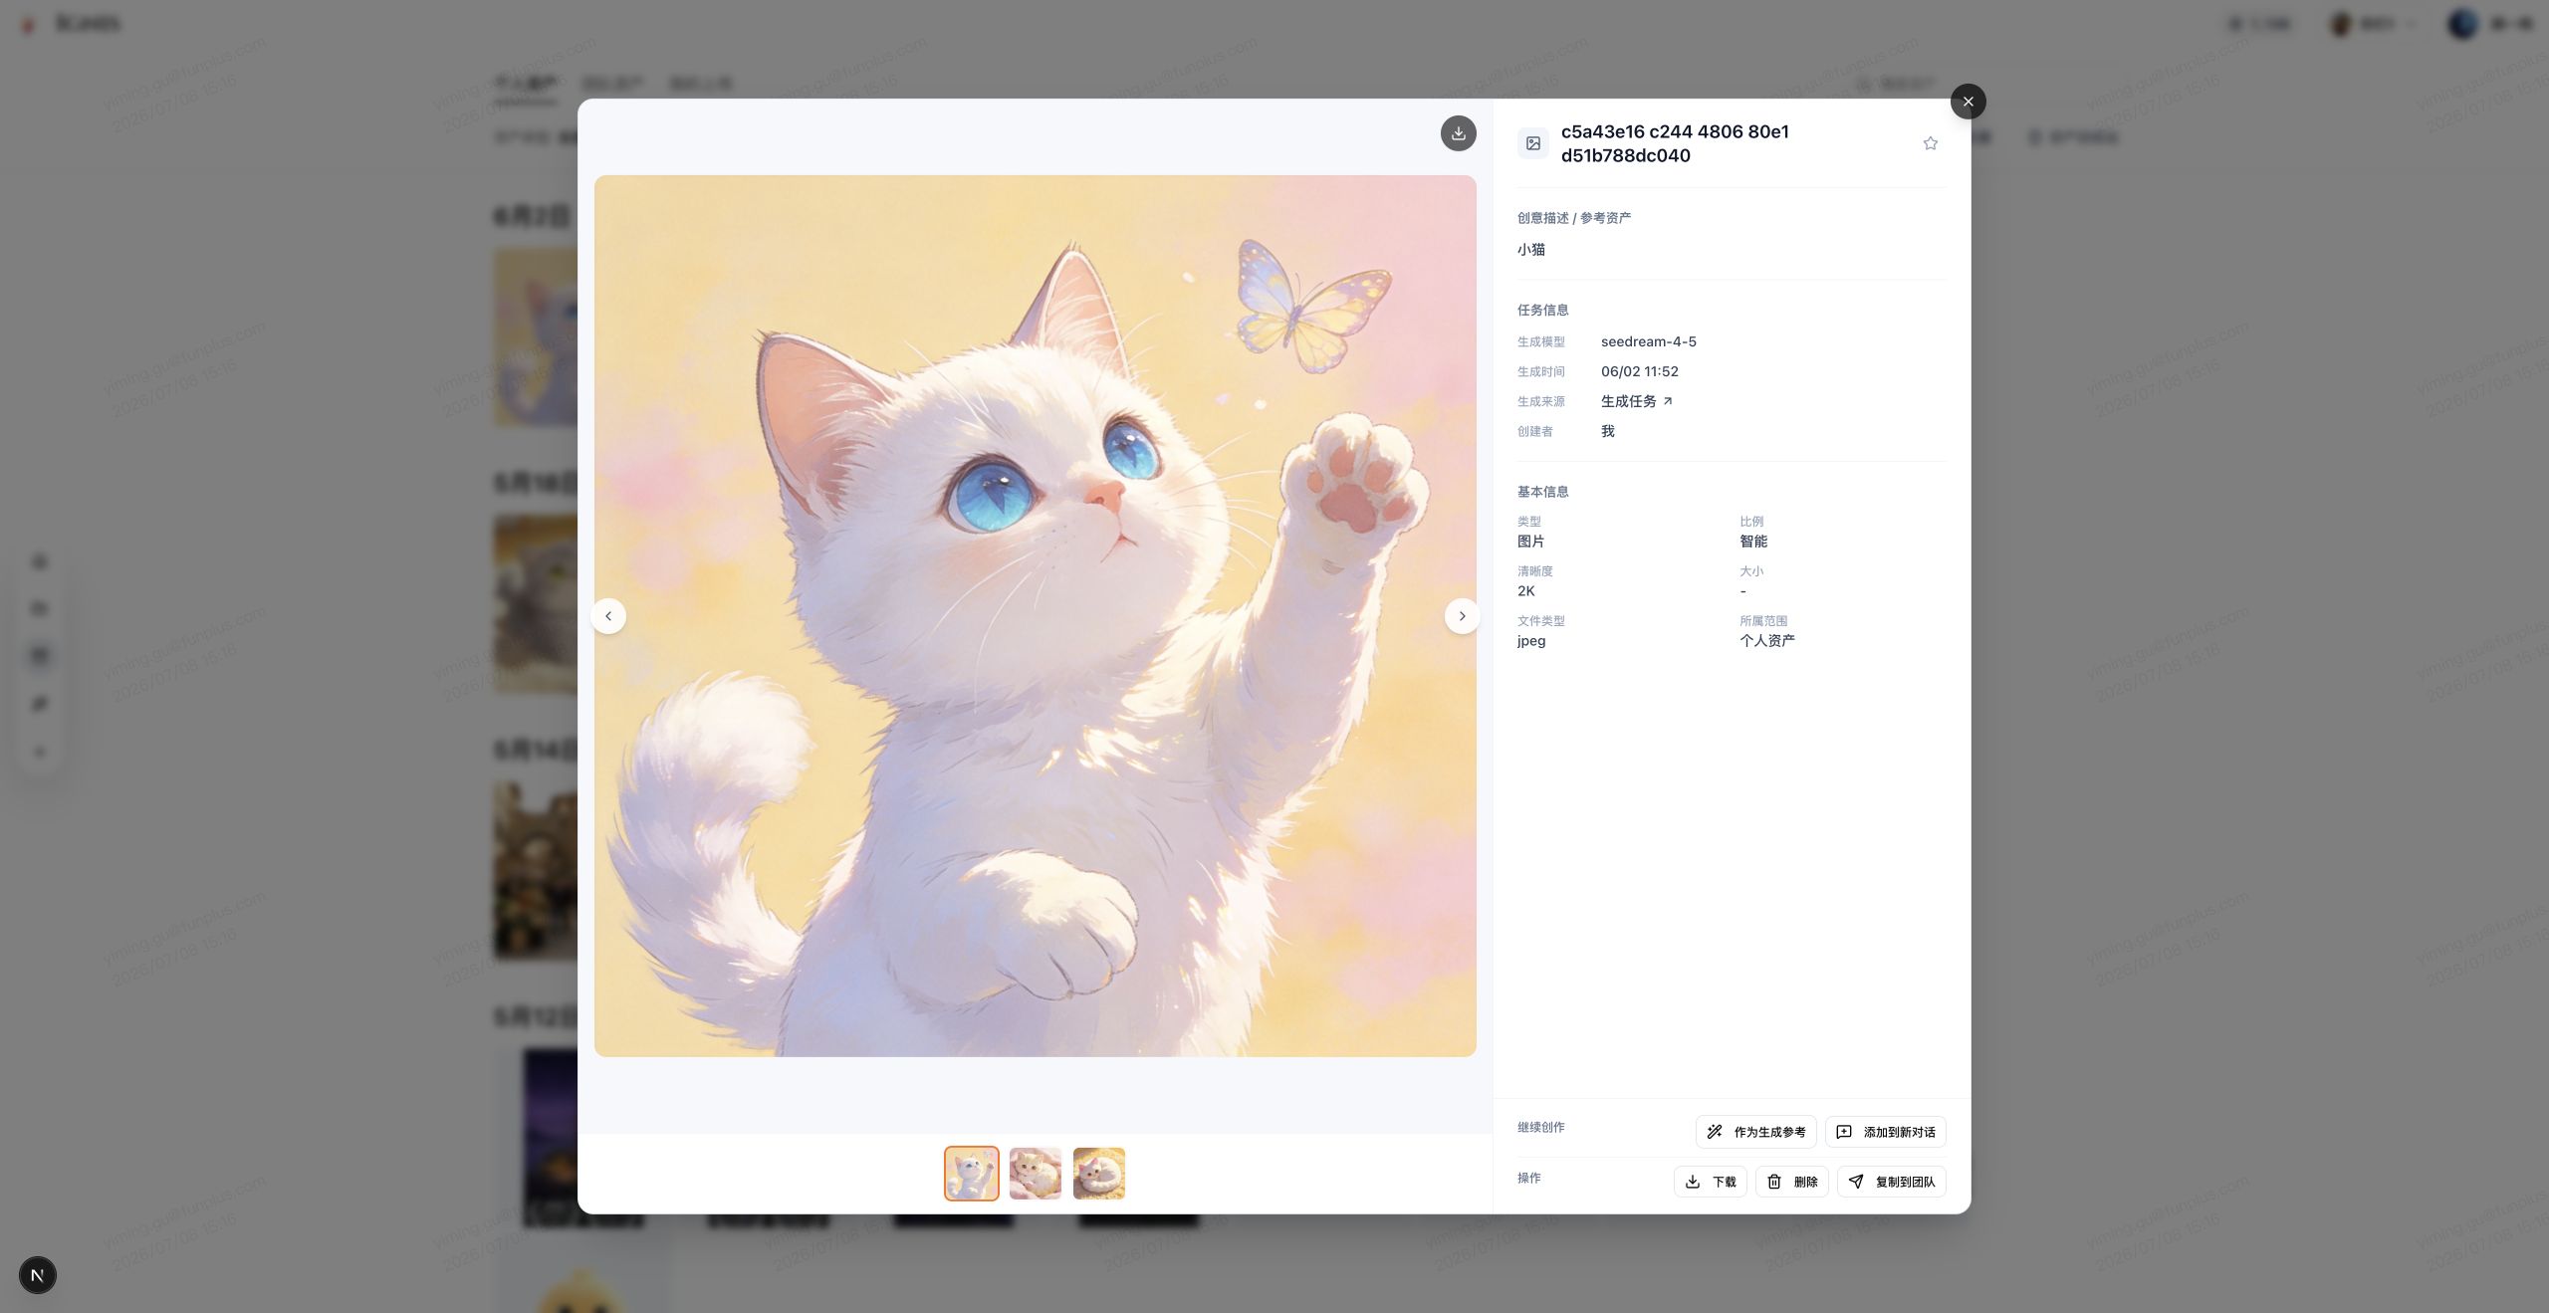
Task: Click the user avatar in top right
Action: pos(2461,24)
